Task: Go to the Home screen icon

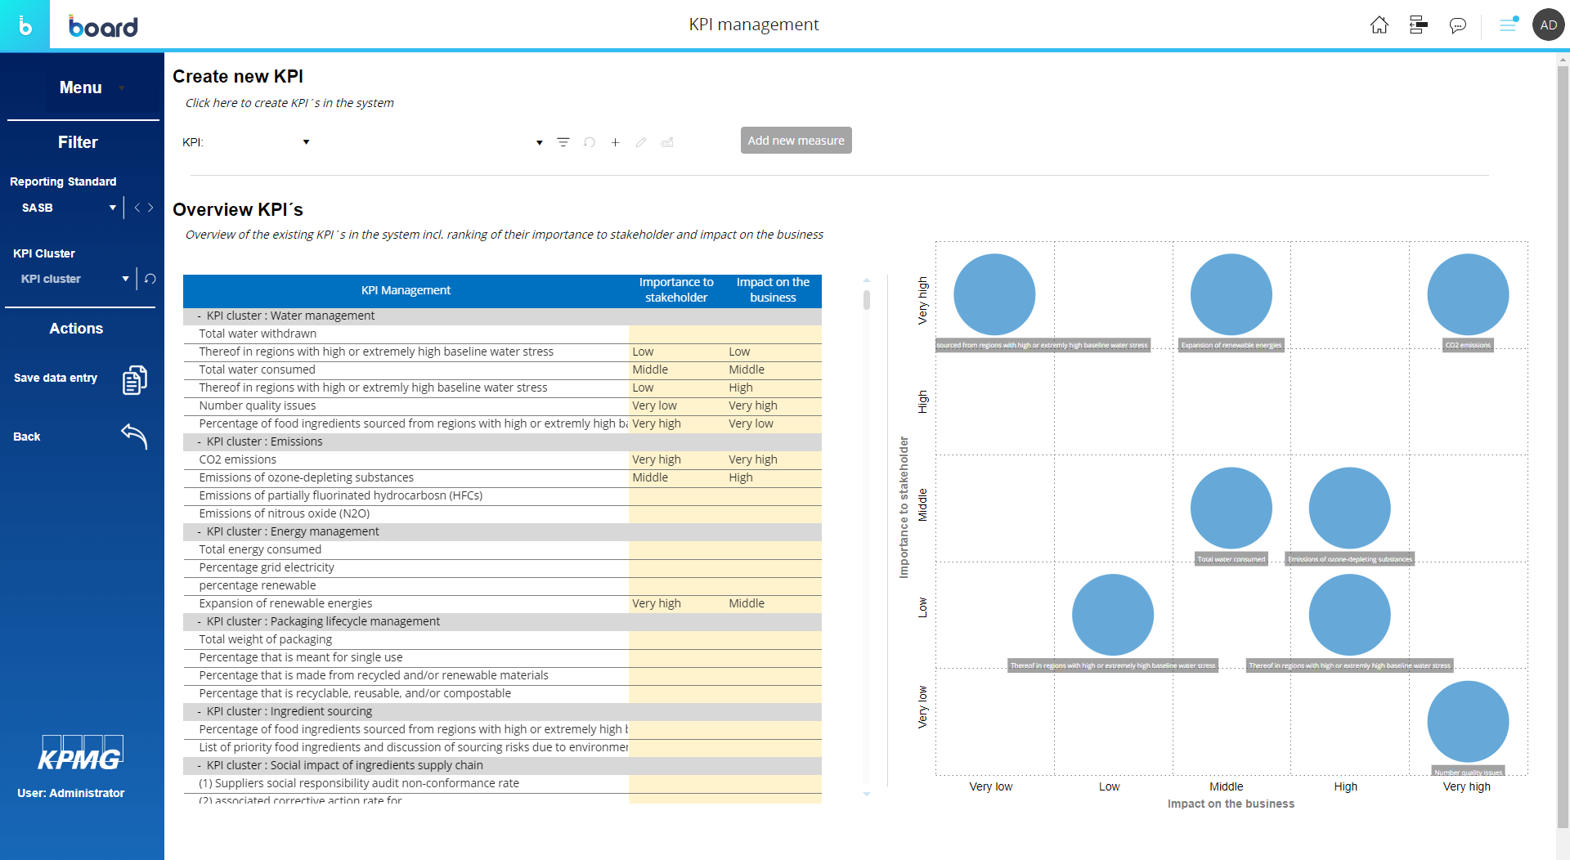Action: click(x=1379, y=25)
